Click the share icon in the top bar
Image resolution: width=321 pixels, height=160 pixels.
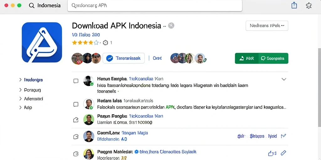coord(294,5)
